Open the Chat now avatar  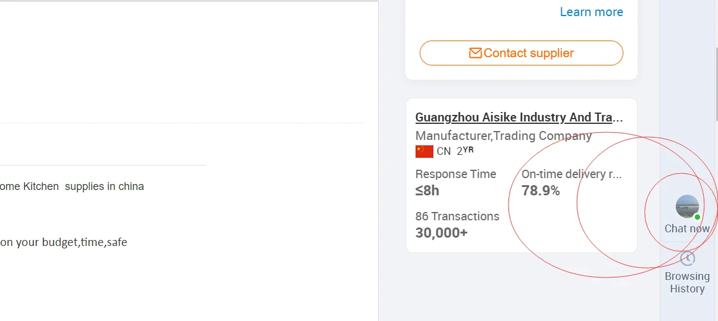coord(687,207)
